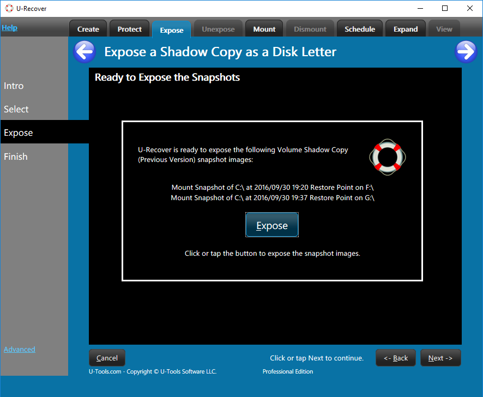Click the F:\ snapshot line from 19:20
The height and width of the screenshot is (397, 483).
coord(273,188)
